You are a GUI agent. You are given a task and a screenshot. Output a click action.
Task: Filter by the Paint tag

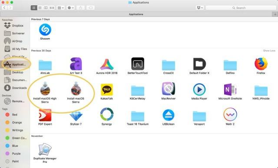coord(15,161)
